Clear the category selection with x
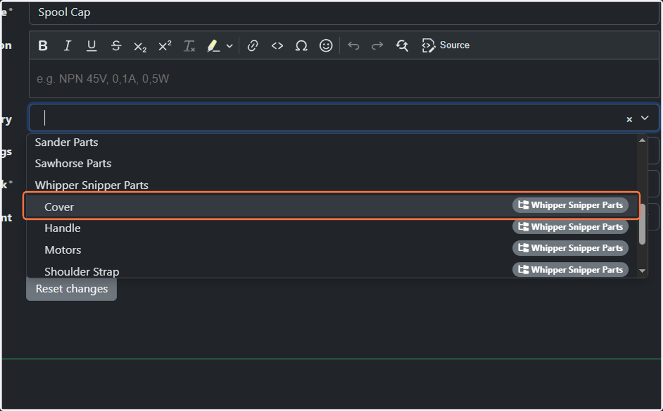663x411 pixels. click(x=629, y=119)
